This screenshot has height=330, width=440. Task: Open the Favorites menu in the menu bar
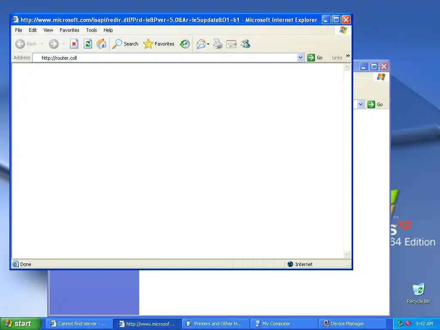69,30
